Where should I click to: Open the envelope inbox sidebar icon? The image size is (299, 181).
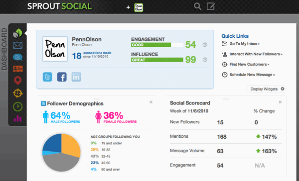pos(17,45)
